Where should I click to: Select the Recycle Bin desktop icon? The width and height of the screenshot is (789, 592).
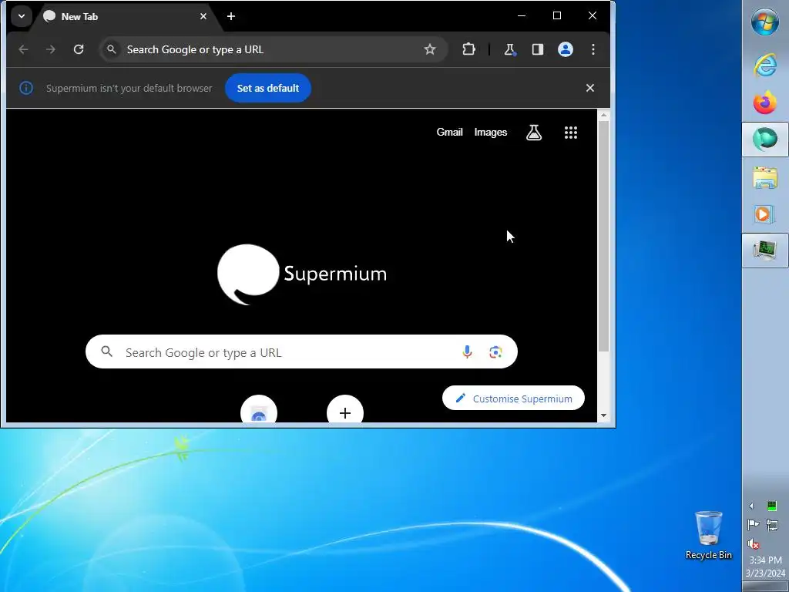click(x=709, y=535)
